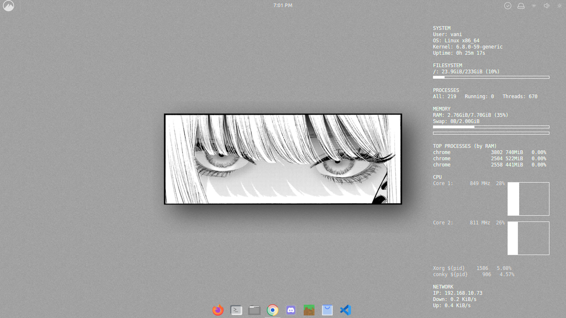Launch the Terminal from the dock
566x318 pixels.
(236, 310)
